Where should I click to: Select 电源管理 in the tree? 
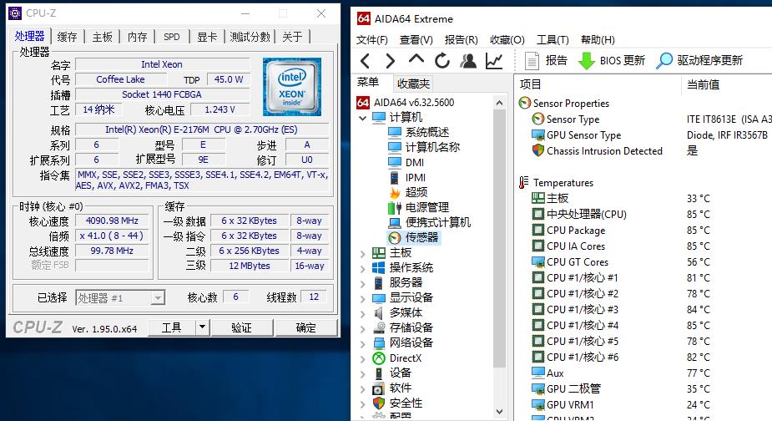(x=418, y=207)
